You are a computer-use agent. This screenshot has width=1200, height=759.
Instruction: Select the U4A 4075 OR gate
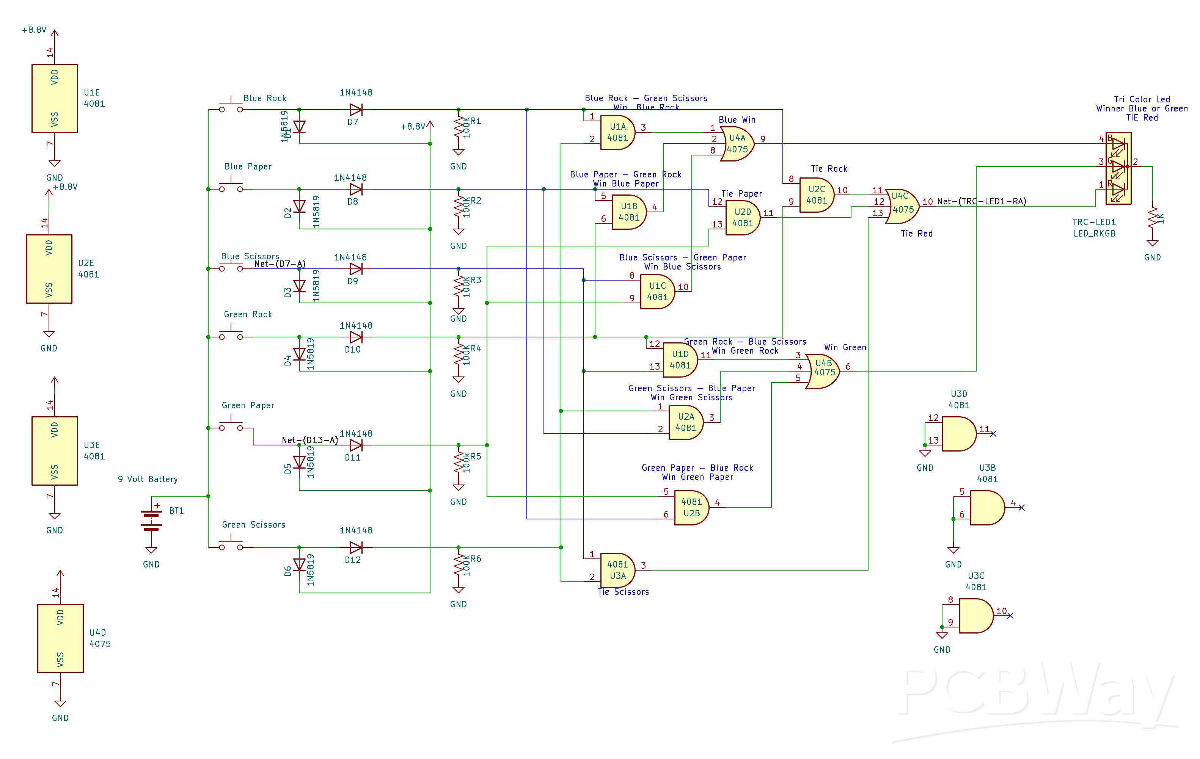click(737, 144)
